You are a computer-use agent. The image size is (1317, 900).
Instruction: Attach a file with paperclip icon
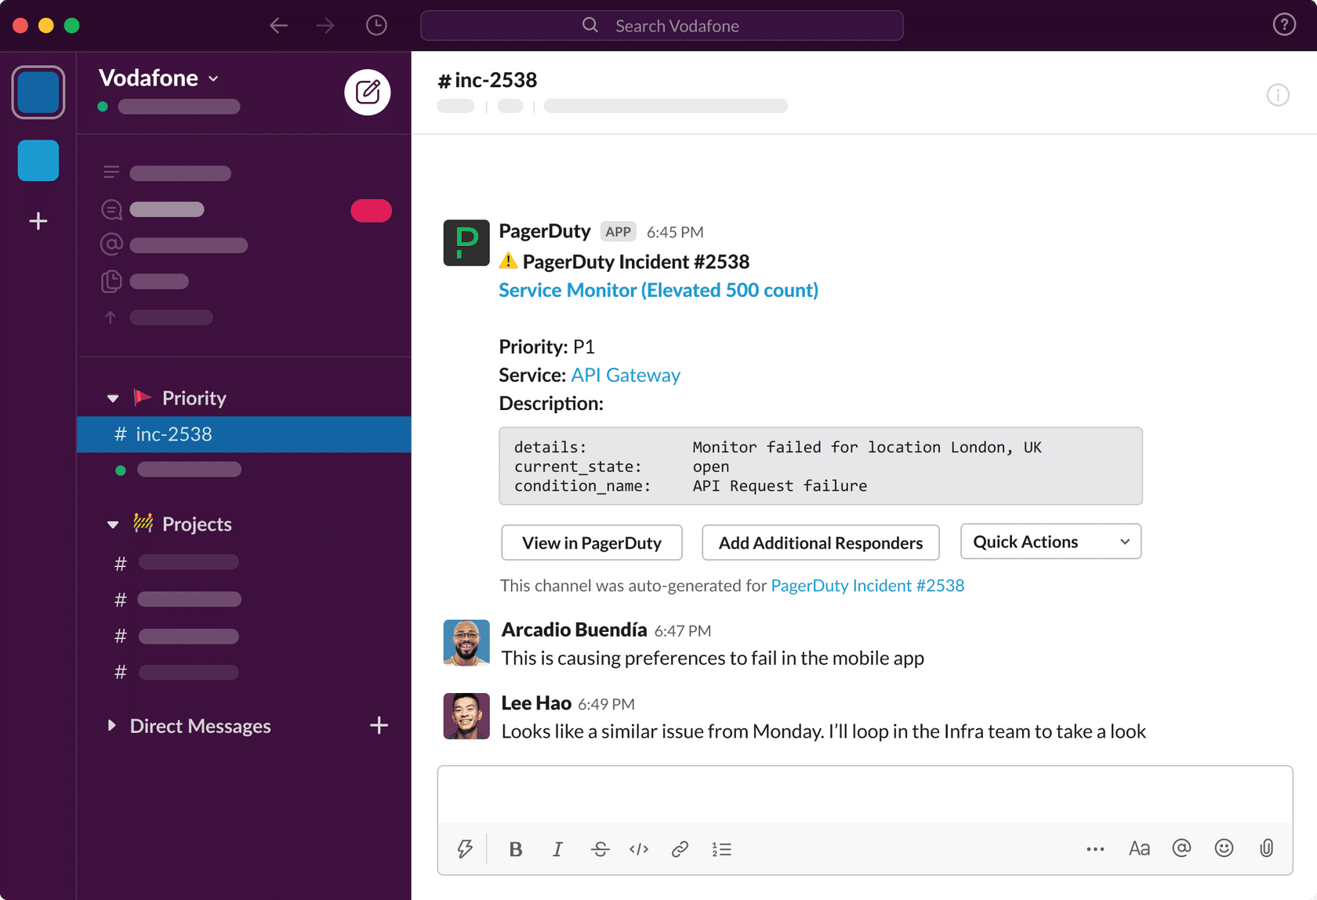[1266, 847]
